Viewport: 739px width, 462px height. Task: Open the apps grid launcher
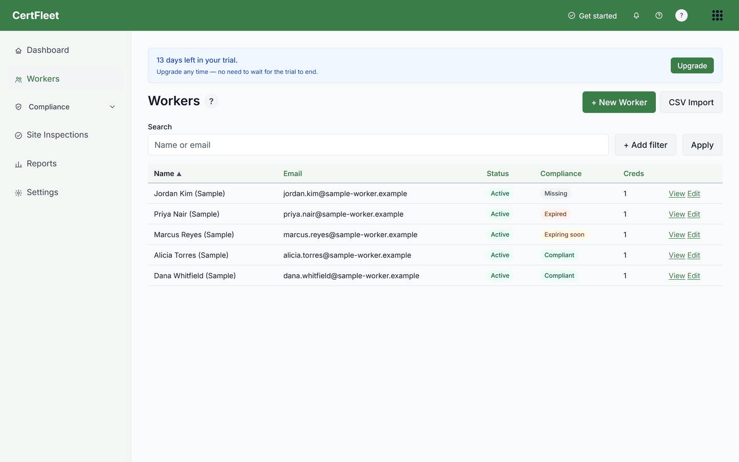click(x=717, y=15)
